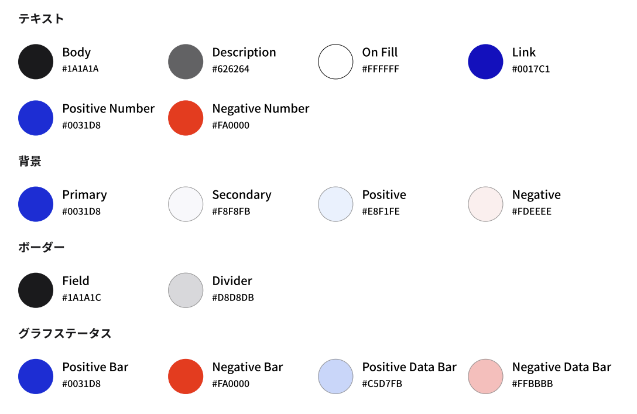Click the Positive Number blue swatch
This screenshot has width=637, height=414.
pyautogui.click(x=36, y=118)
